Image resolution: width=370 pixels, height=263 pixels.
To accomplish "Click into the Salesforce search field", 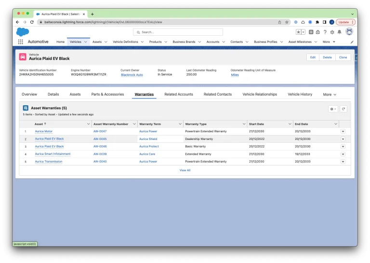I will pyautogui.click(x=178, y=32).
